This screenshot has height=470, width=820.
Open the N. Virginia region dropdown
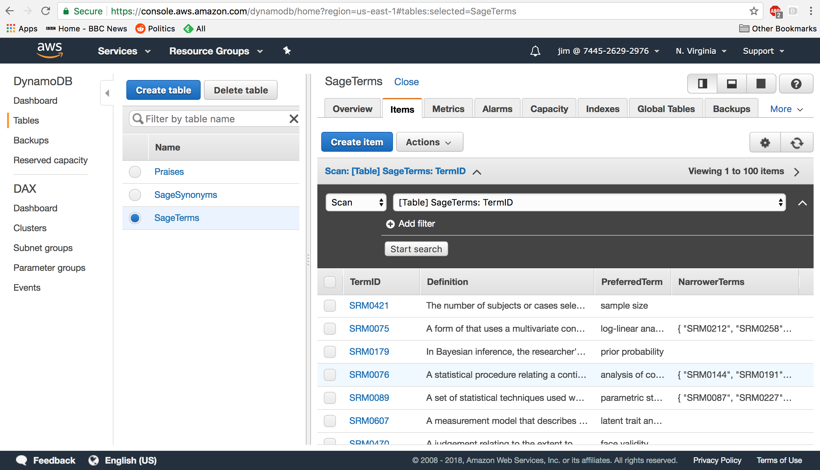[x=701, y=51]
